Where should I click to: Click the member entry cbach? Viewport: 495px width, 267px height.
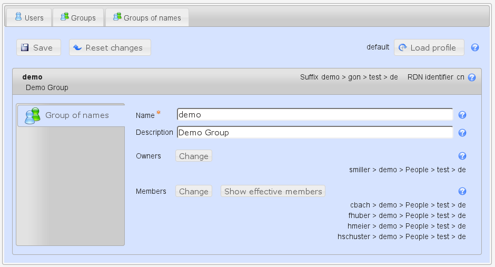coord(408,205)
